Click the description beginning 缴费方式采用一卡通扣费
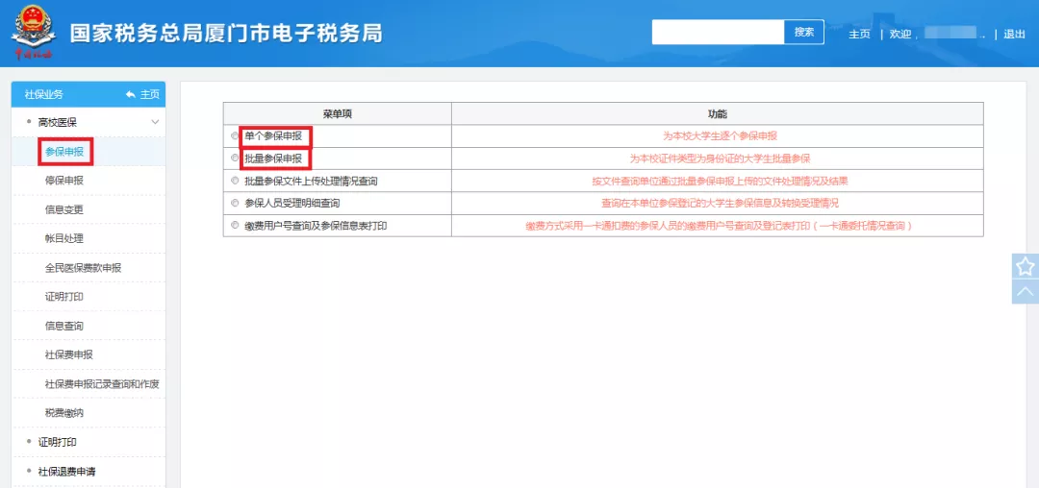The height and width of the screenshot is (488, 1039). pos(720,226)
